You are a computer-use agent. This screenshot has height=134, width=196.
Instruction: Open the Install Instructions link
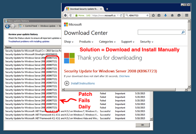[x=83, y=83]
